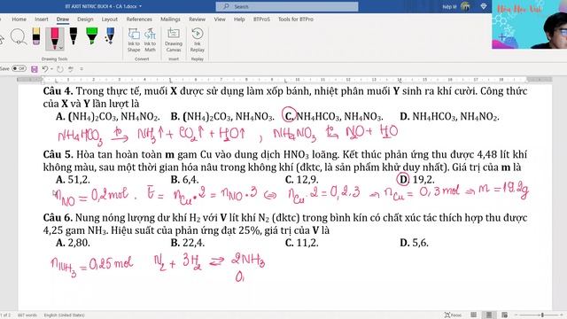The height and width of the screenshot is (319, 567).
Task: Select the green highlighter tool
Action: (92, 36)
